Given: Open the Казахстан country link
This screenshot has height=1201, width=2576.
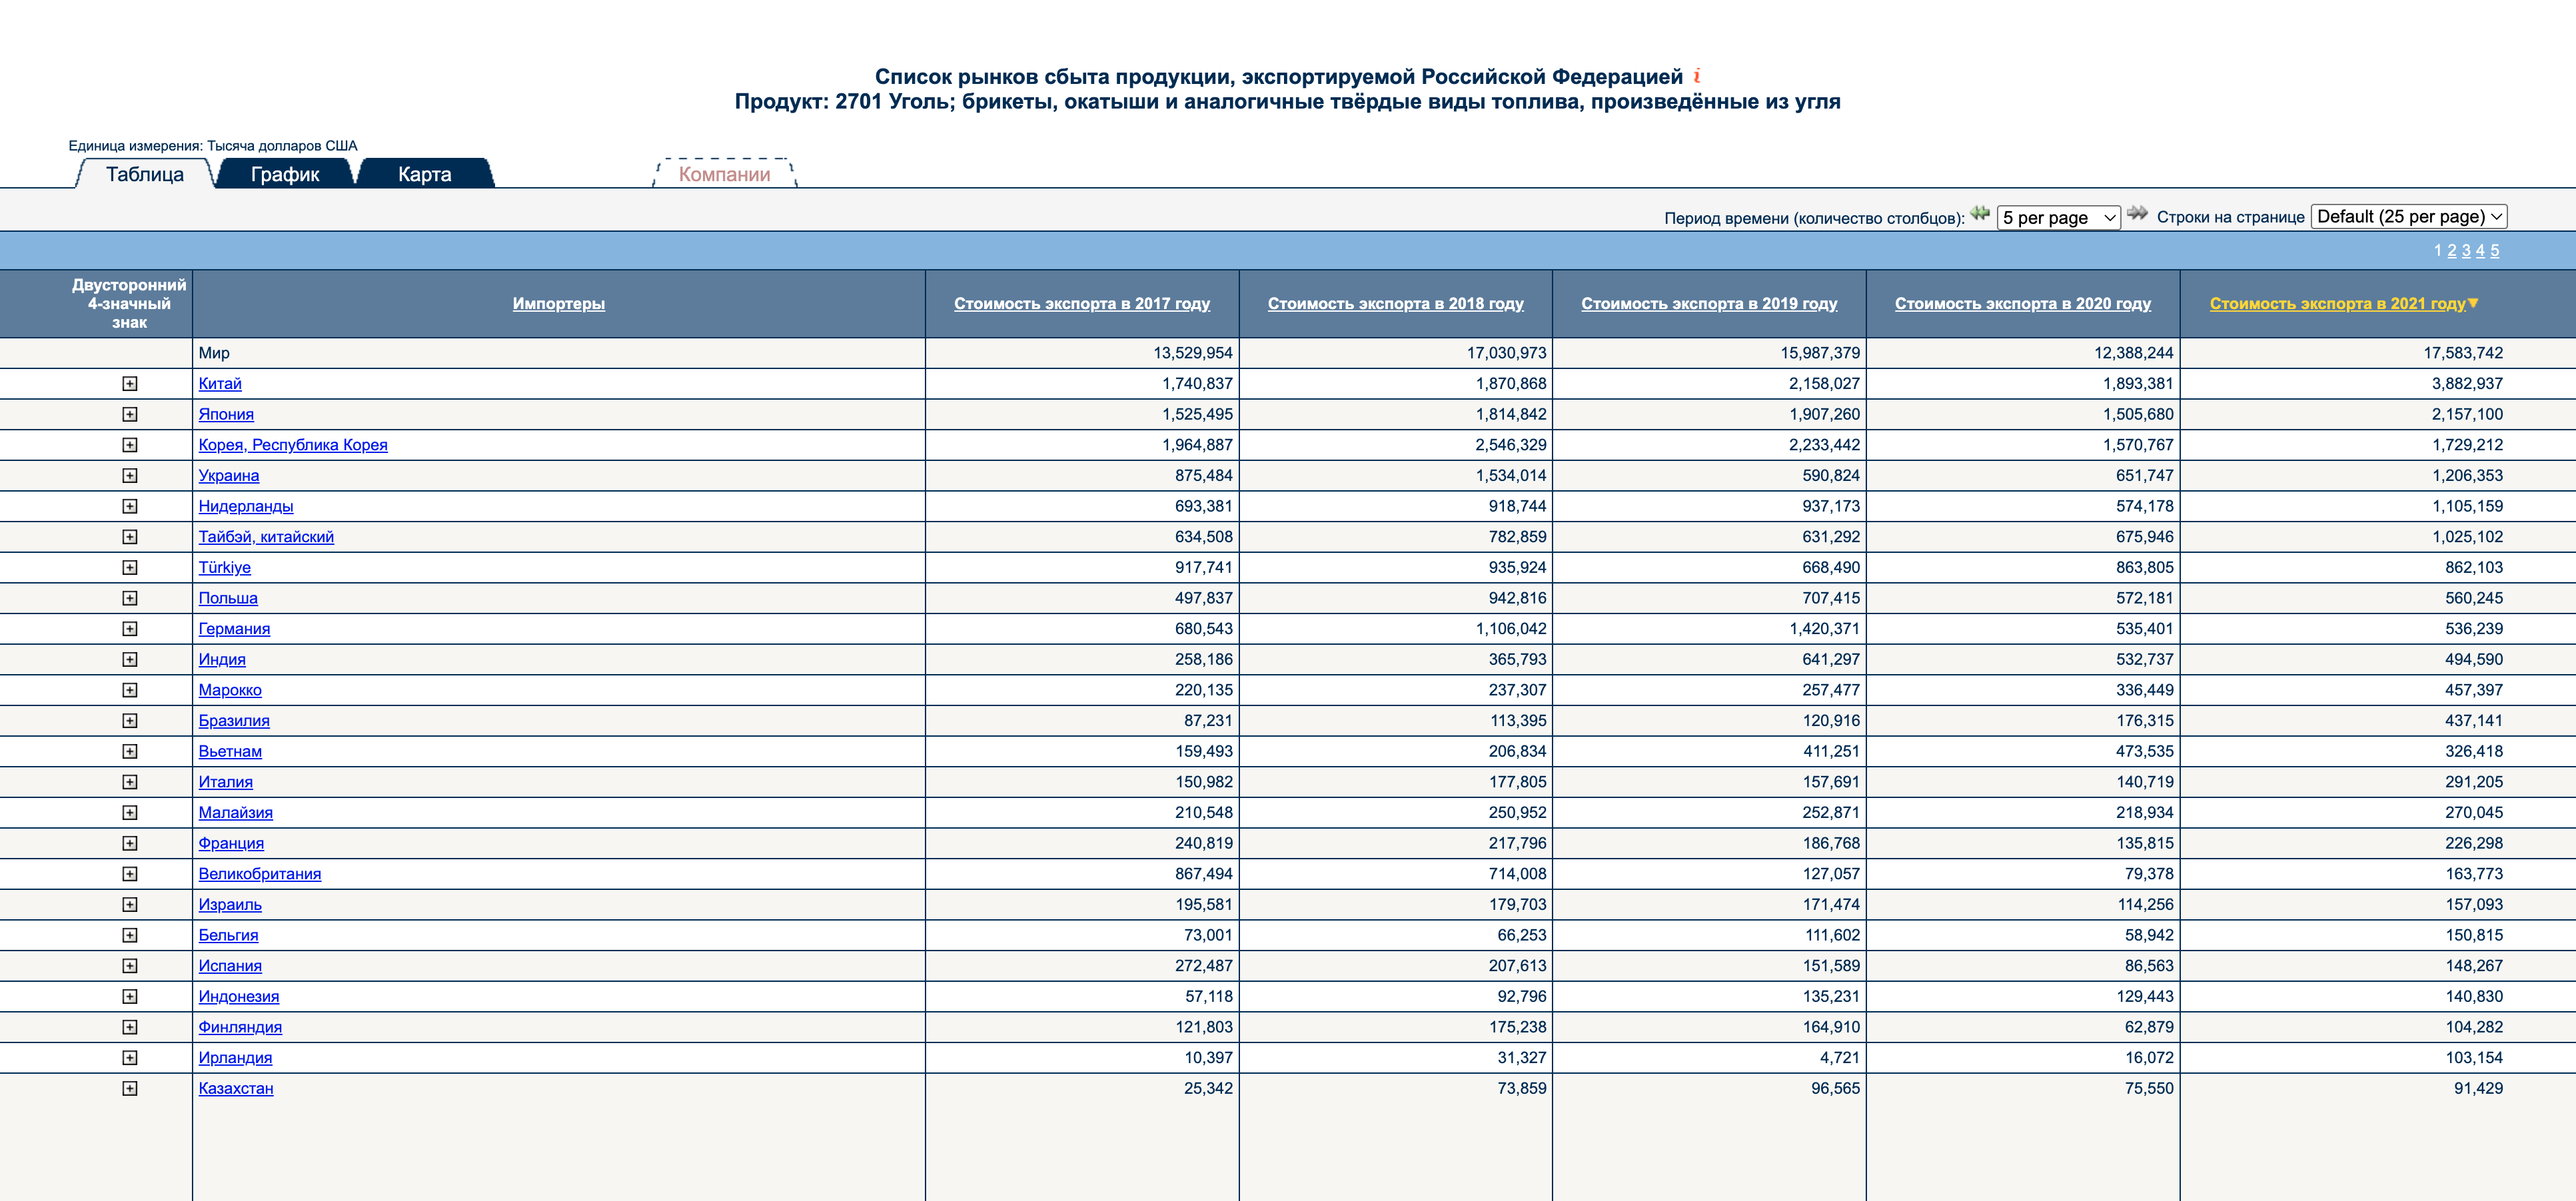Looking at the screenshot, I should coord(236,1089).
